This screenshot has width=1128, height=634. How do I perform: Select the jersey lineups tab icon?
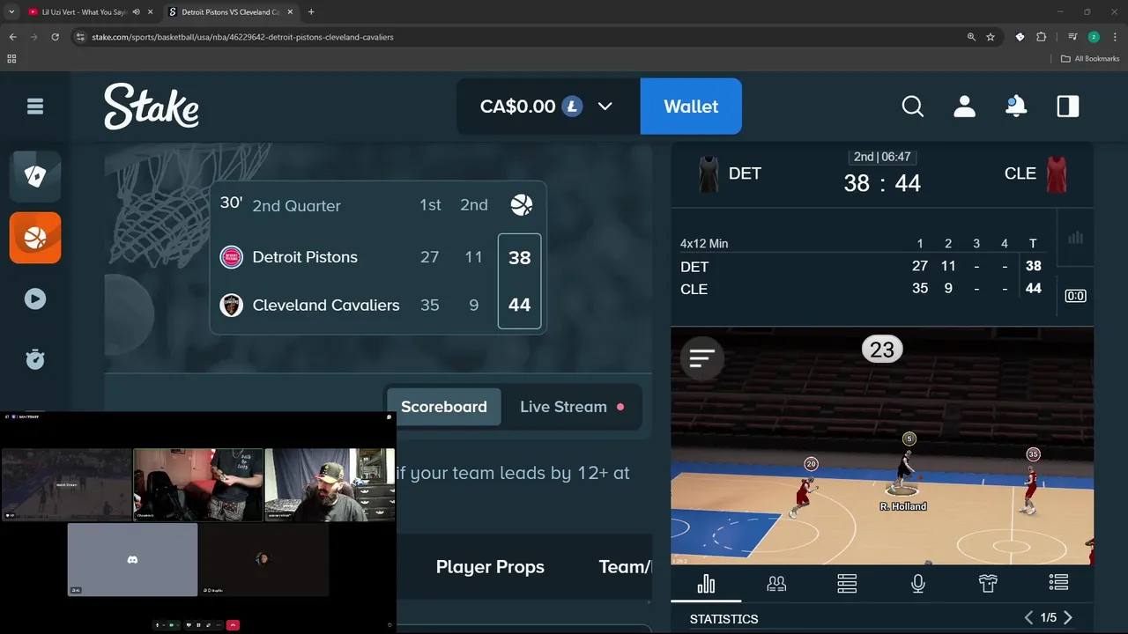988,583
